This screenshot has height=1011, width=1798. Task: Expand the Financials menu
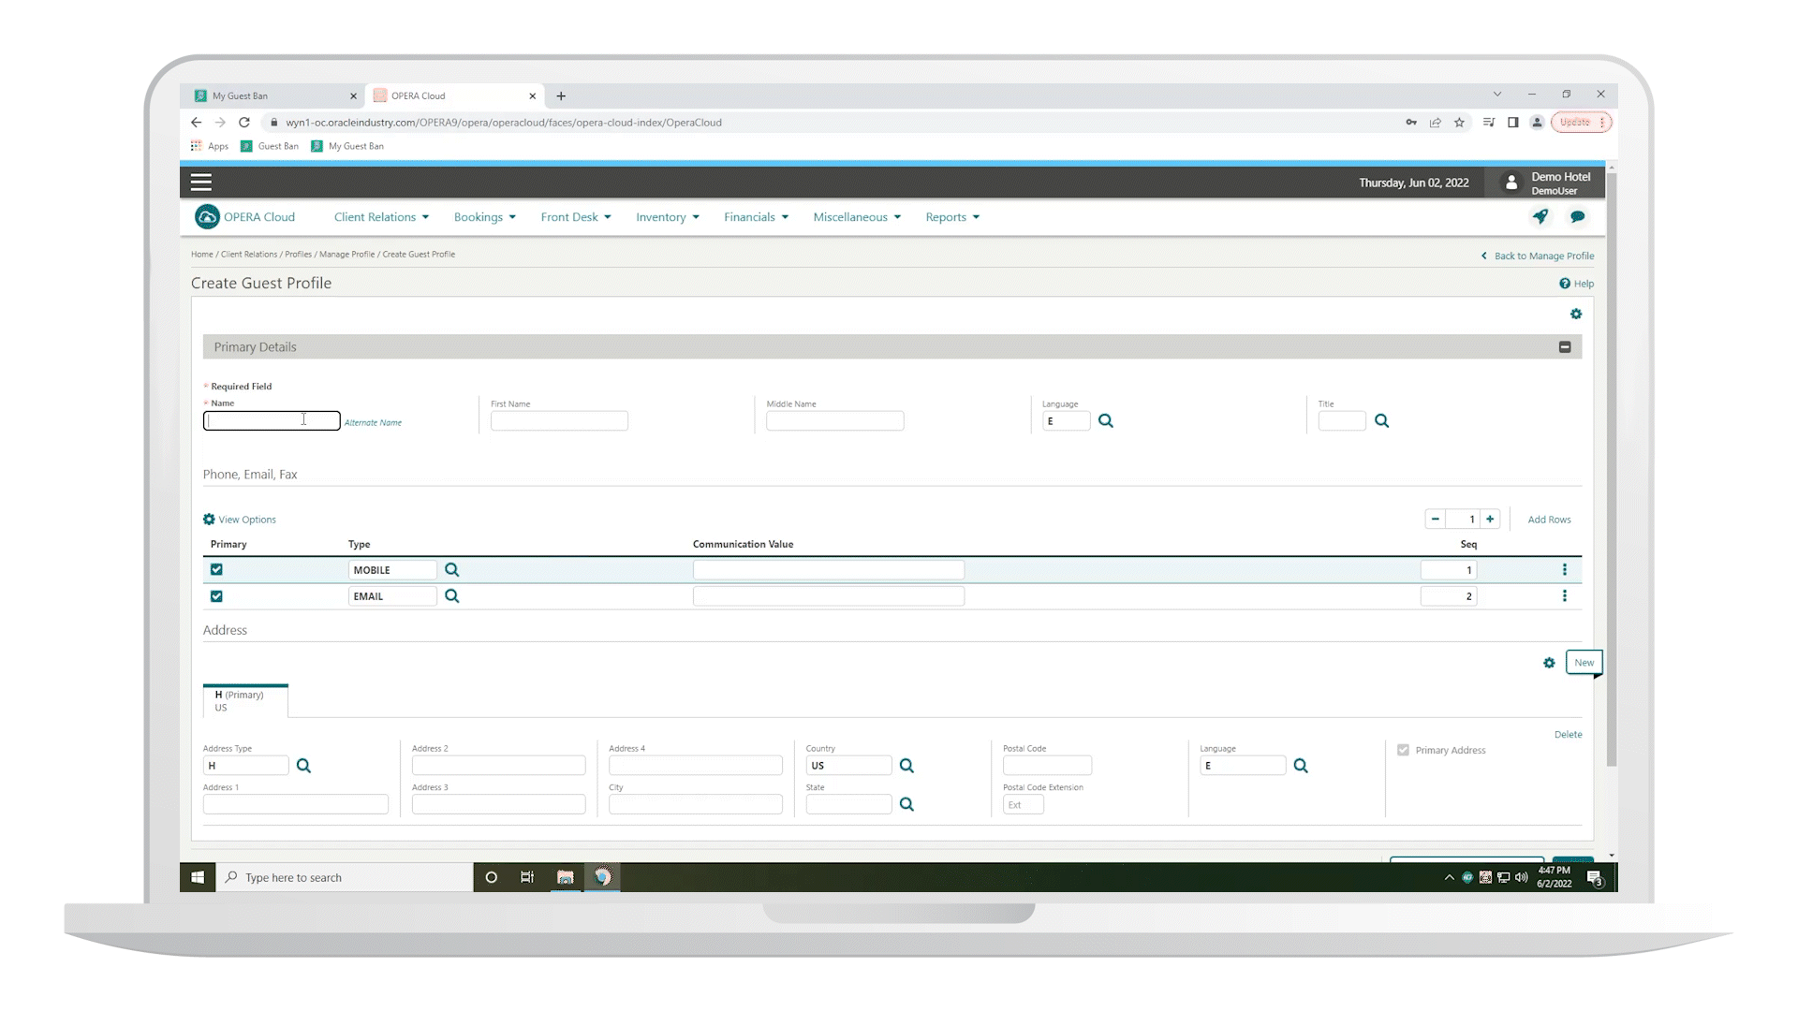coord(756,217)
